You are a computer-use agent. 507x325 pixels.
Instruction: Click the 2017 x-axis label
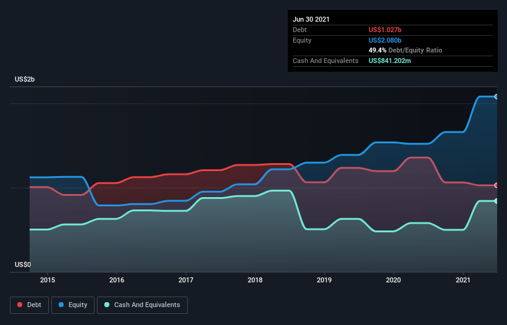point(186,280)
